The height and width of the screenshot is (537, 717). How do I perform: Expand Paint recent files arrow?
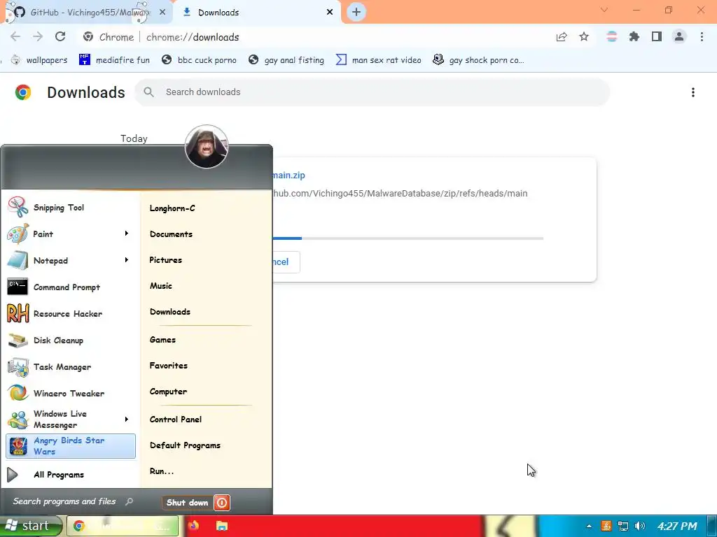tap(127, 234)
